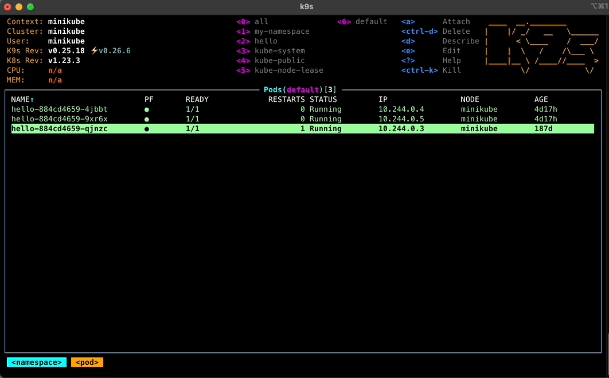Click the pod breadcrumb
The height and width of the screenshot is (378, 609).
(87, 362)
